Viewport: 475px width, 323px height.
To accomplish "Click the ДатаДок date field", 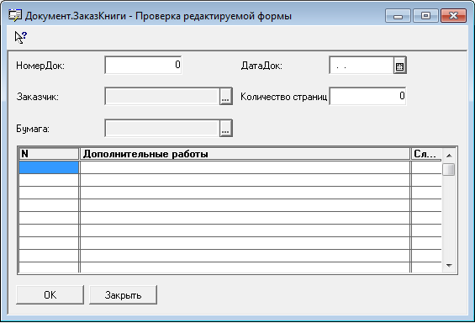I will coord(362,66).
